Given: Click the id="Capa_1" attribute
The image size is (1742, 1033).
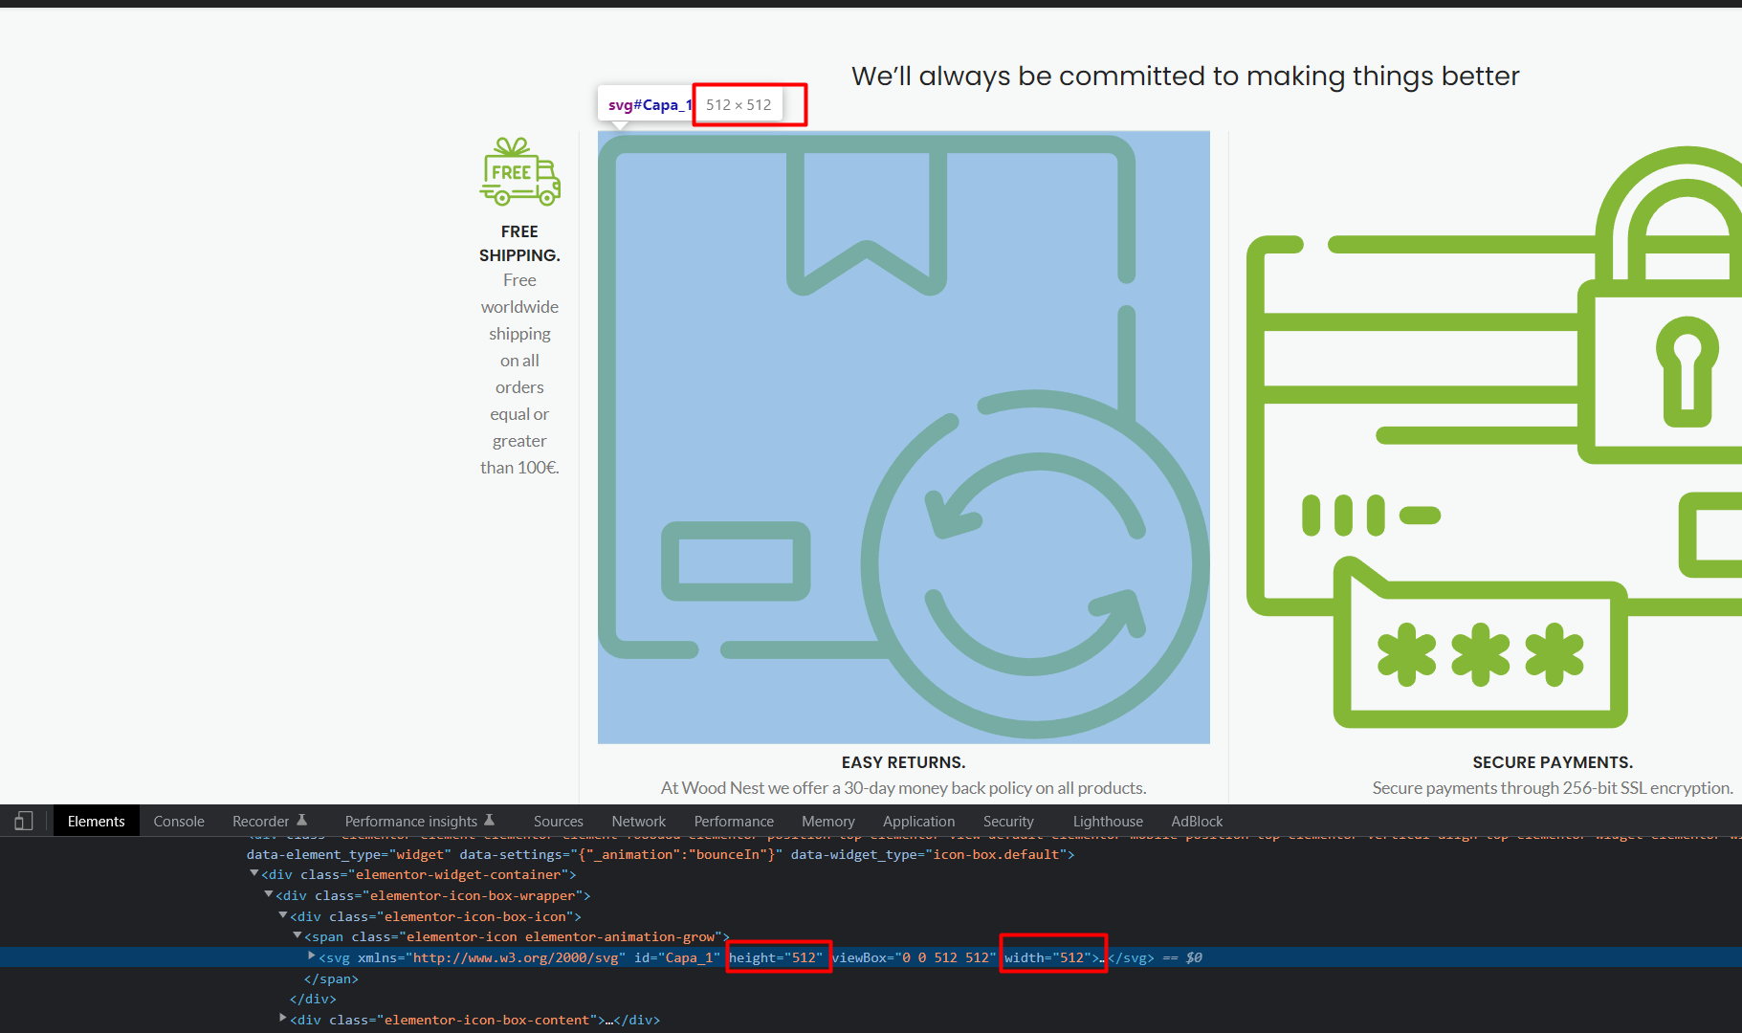Looking at the screenshot, I should pyautogui.click(x=677, y=957).
